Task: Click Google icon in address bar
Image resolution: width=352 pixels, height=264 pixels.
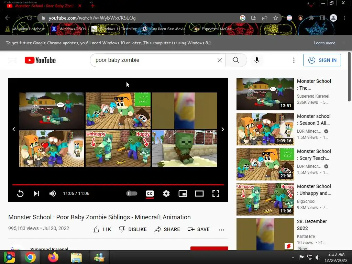Action: coord(242,18)
